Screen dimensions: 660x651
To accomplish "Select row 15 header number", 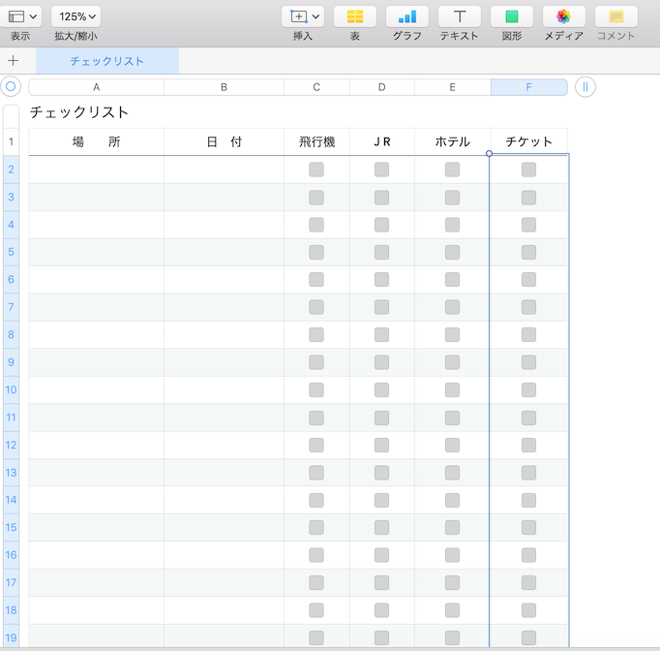I will (x=11, y=528).
